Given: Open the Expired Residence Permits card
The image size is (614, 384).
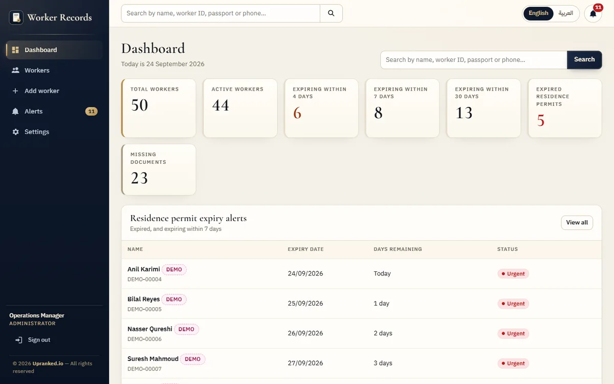Looking at the screenshot, I should click(x=565, y=108).
